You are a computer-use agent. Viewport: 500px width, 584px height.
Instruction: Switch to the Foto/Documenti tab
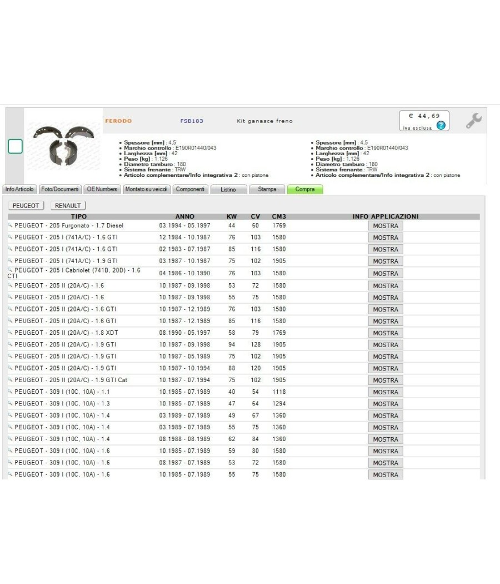click(x=60, y=189)
